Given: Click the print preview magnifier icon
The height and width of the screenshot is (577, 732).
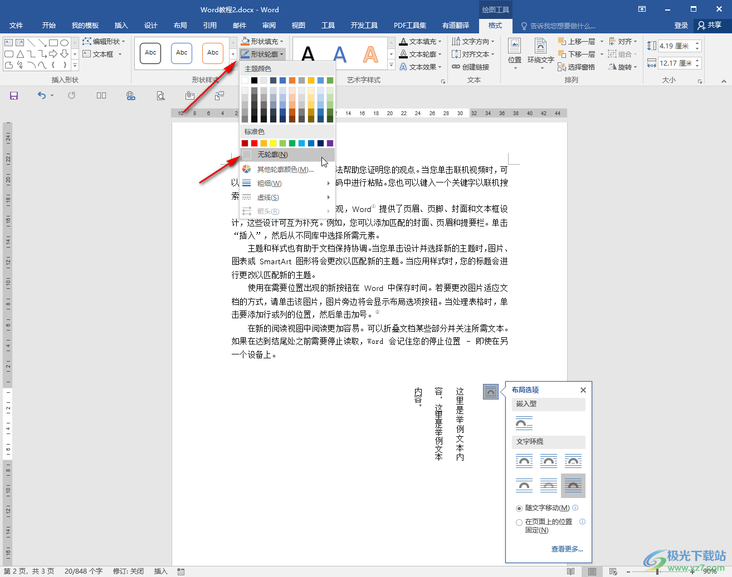Looking at the screenshot, I should (x=160, y=96).
